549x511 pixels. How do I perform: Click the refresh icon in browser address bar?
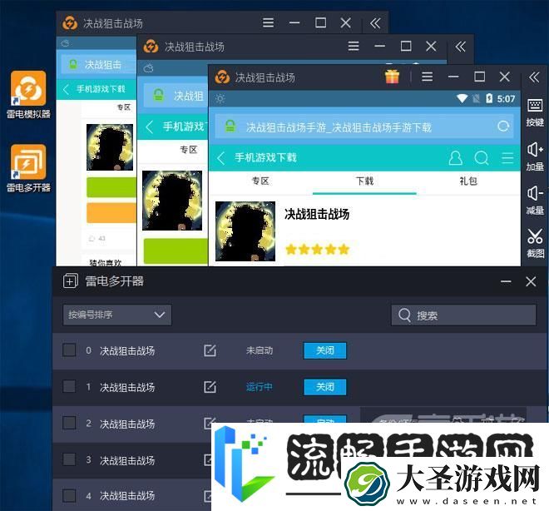(503, 127)
